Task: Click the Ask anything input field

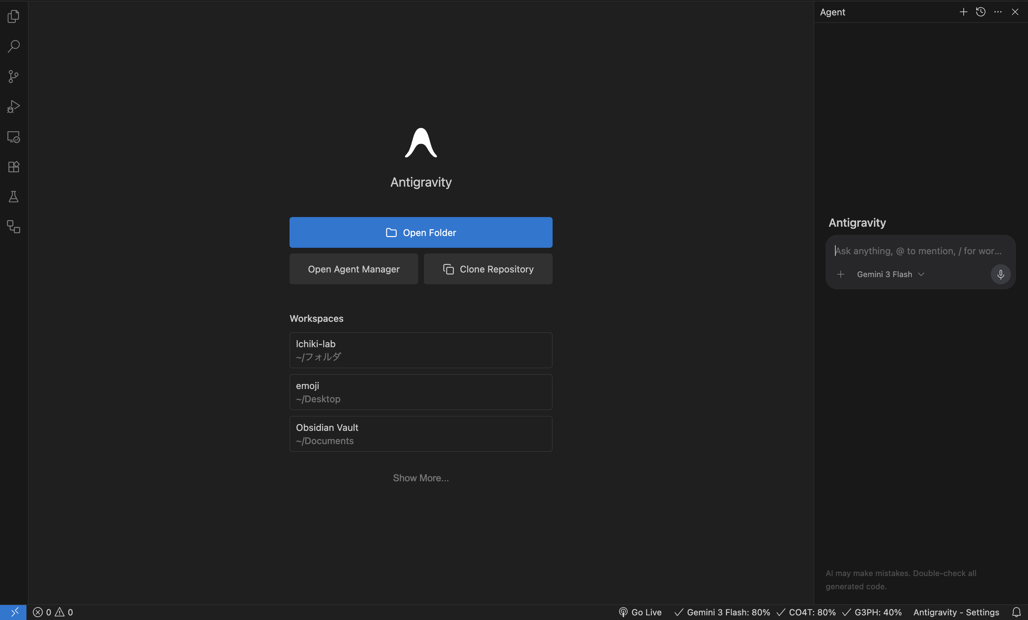Action: (x=918, y=251)
